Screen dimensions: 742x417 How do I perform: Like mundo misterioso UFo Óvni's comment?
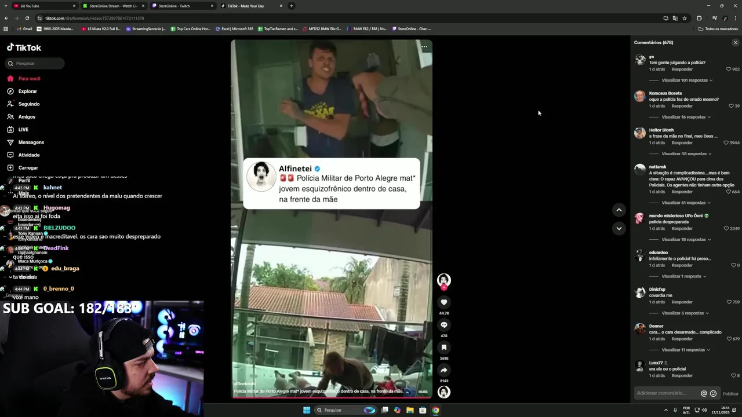pyautogui.click(x=726, y=228)
